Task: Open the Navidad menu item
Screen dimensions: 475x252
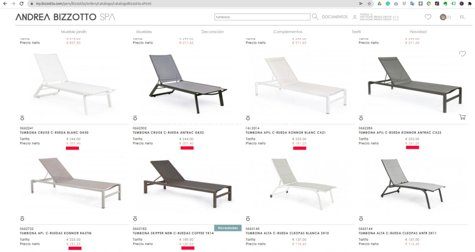Action: tap(418, 32)
